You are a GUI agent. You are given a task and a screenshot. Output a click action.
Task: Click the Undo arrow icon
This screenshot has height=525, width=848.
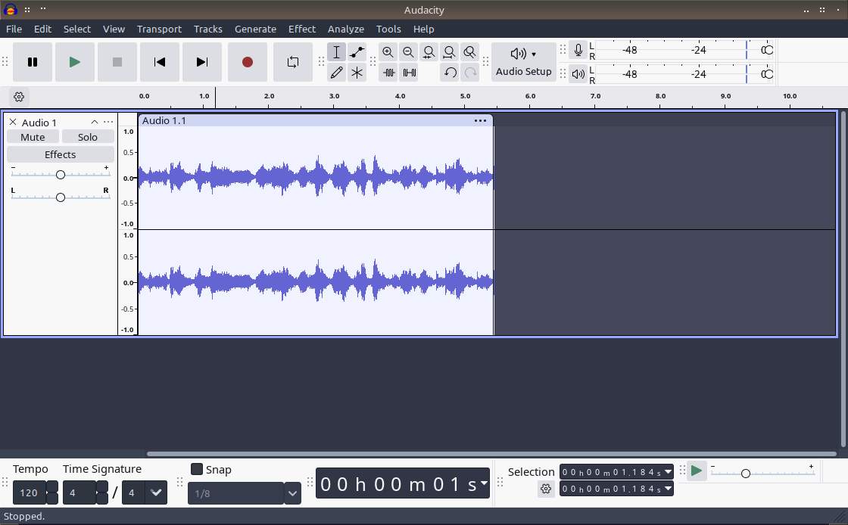click(450, 73)
